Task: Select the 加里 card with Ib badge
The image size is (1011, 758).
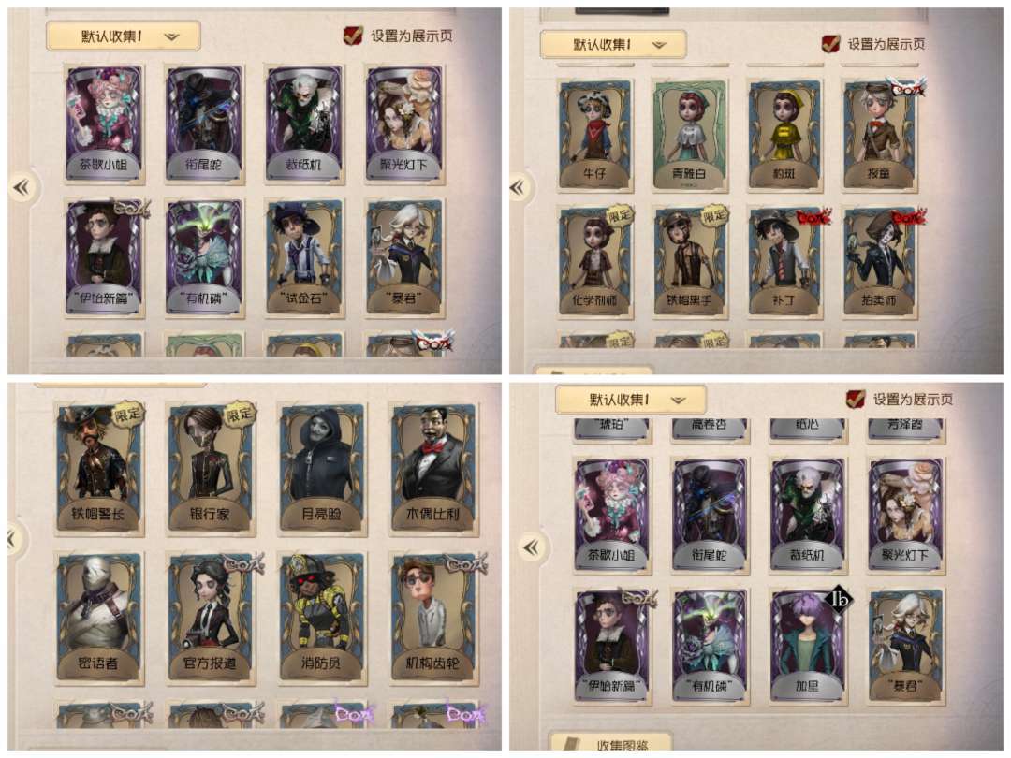Action: click(807, 645)
